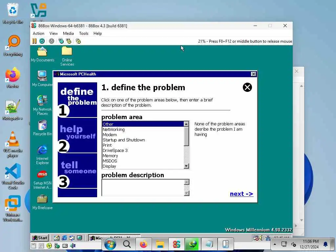This screenshot has height=252, width=336.
Task: Click the round black X cancel icon
Action: pos(247,87)
